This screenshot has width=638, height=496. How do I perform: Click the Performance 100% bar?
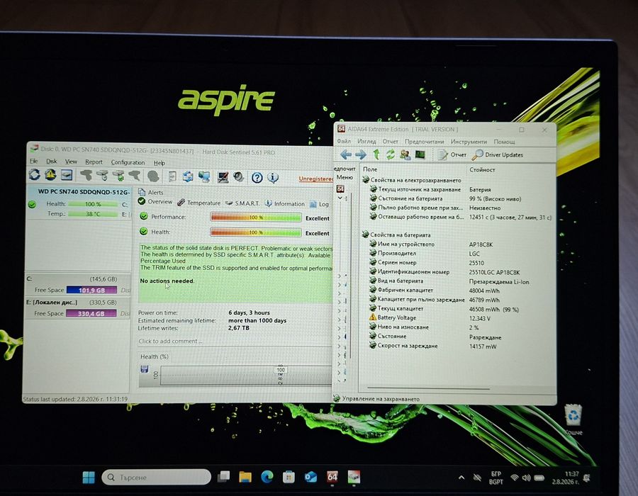pos(255,217)
